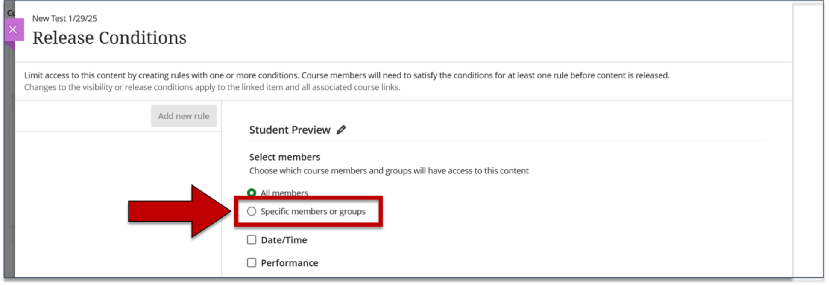Select the All members radio button

pyautogui.click(x=252, y=193)
